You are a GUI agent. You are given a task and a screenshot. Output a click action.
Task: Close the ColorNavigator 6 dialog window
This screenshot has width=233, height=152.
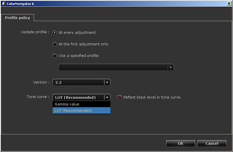click(x=229, y=3)
